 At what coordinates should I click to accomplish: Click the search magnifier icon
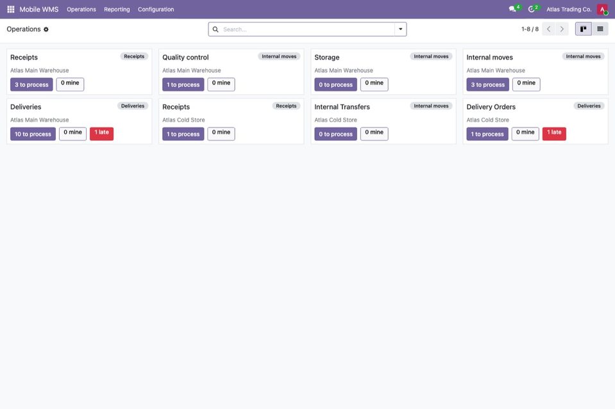pos(215,29)
